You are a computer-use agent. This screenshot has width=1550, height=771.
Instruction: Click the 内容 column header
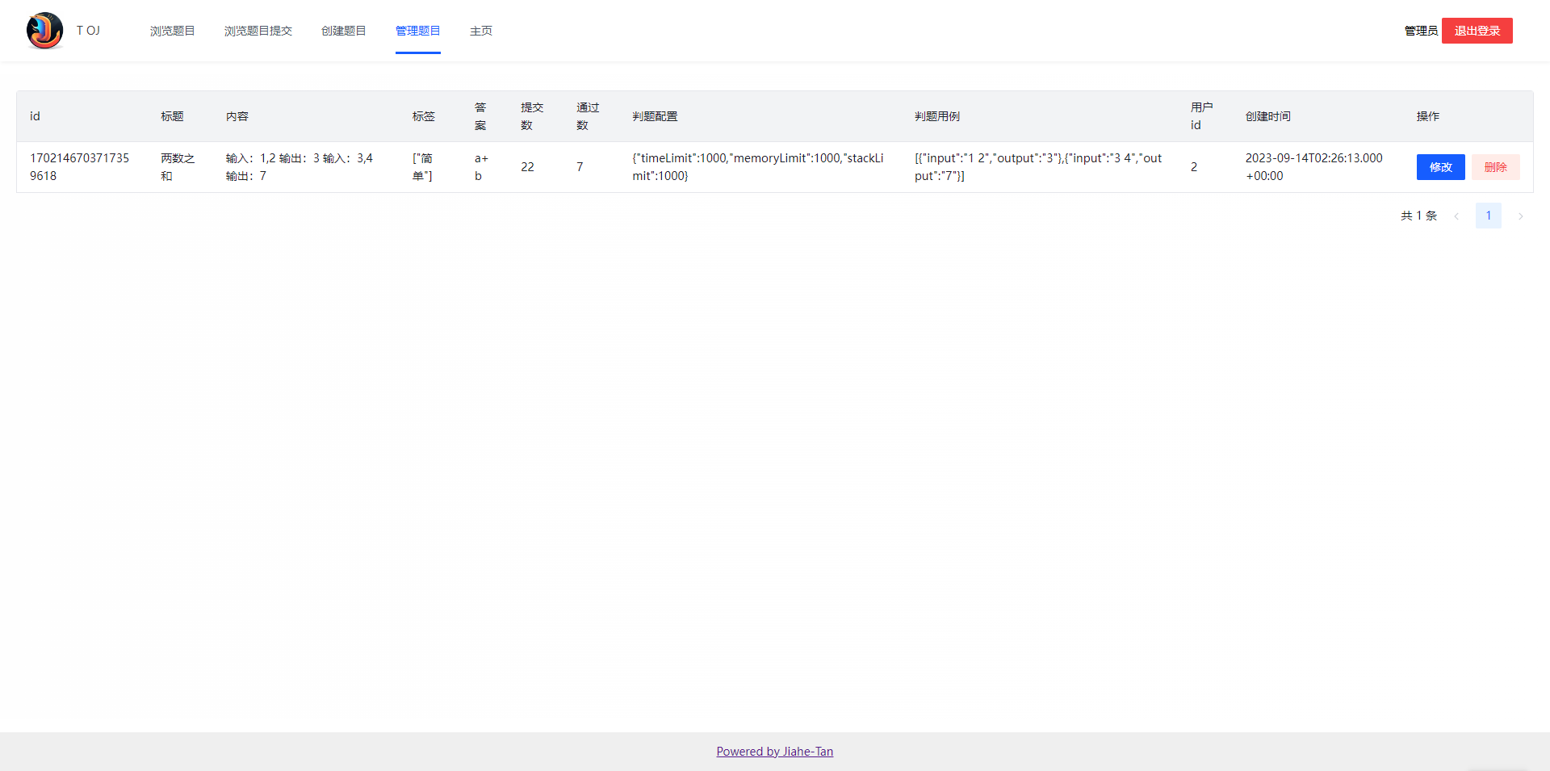coord(306,116)
